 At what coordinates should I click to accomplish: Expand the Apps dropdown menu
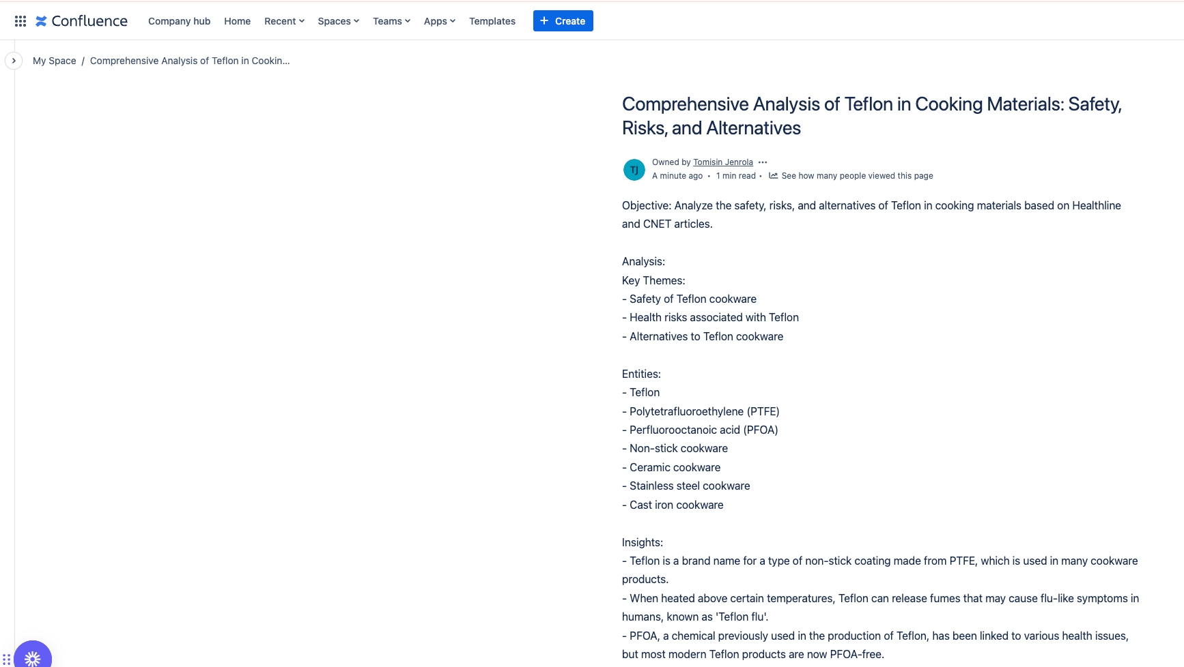pyautogui.click(x=439, y=21)
